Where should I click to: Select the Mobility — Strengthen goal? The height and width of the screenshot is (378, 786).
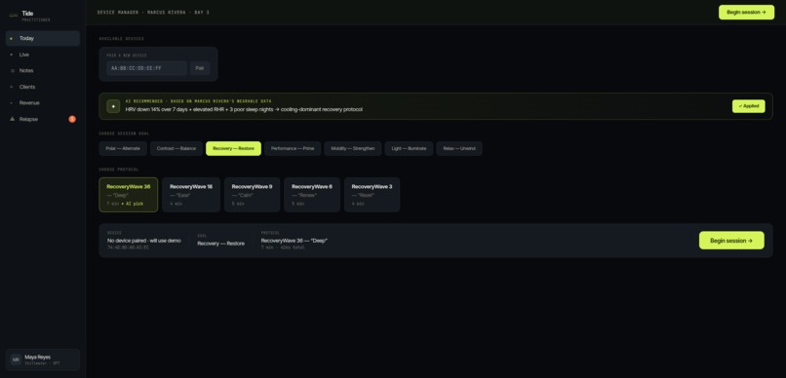point(353,149)
